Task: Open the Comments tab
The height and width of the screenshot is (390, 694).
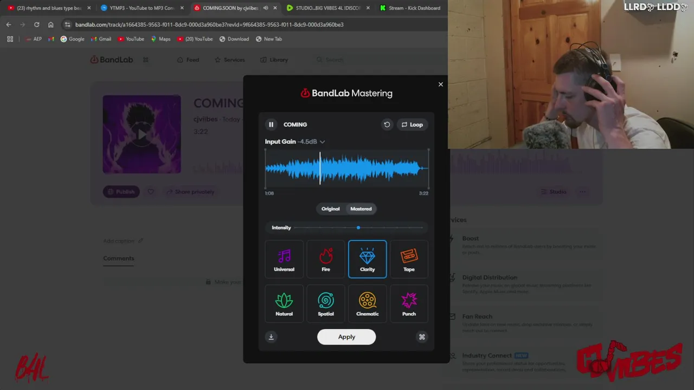Action: point(119,258)
